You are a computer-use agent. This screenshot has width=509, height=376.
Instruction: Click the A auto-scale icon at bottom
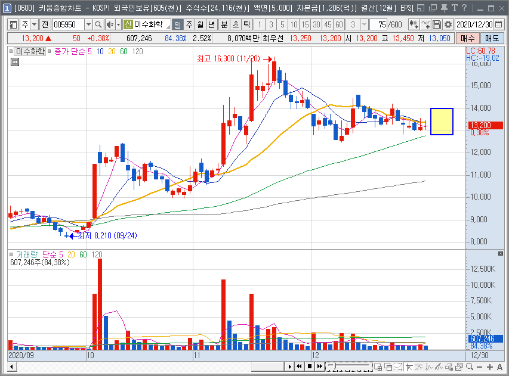[499, 366]
